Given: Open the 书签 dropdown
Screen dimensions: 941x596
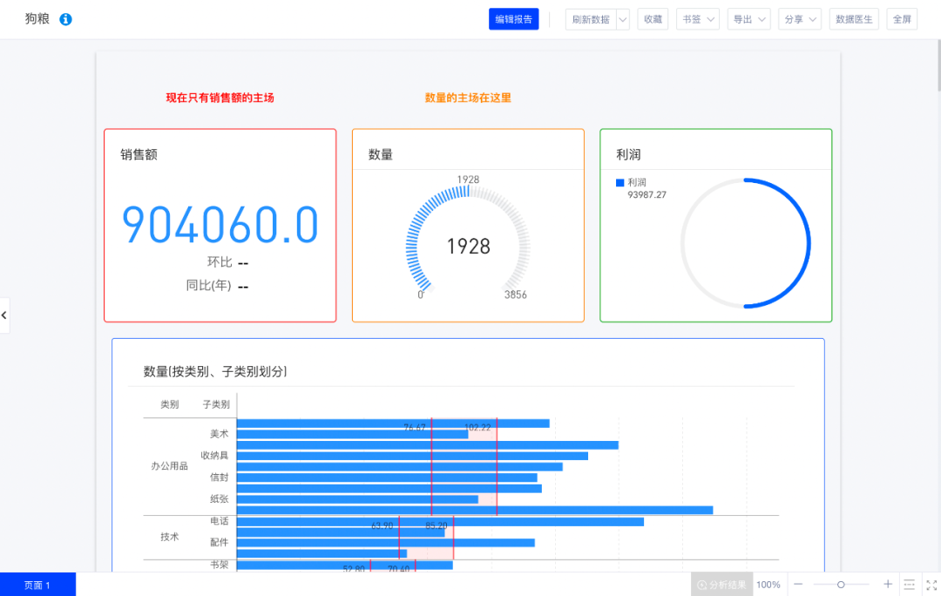Looking at the screenshot, I should point(697,19).
